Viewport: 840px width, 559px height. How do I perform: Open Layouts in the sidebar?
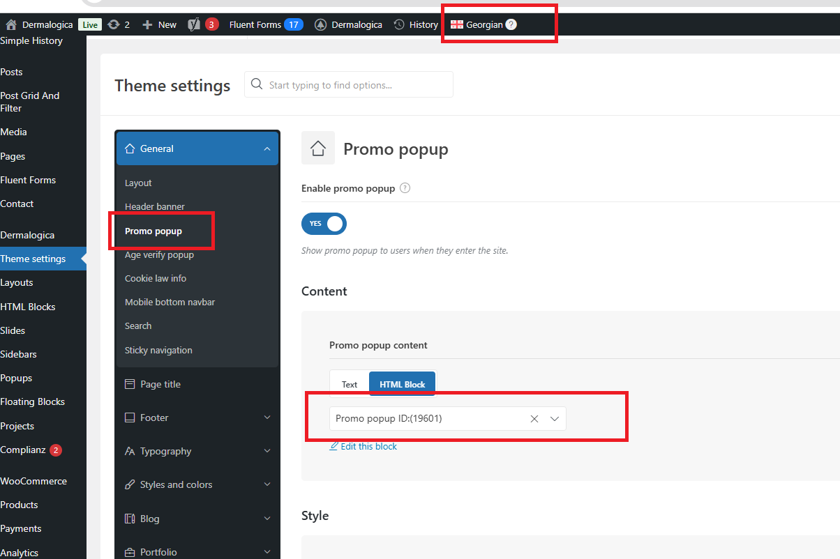(x=17, y=282)
